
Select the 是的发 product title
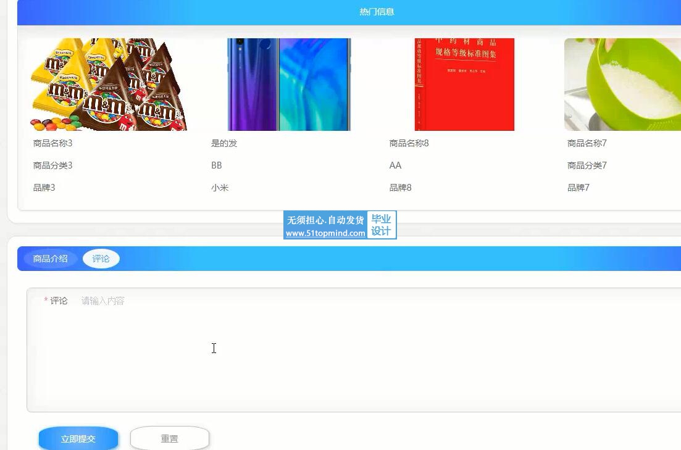click(x=224, y=143)
